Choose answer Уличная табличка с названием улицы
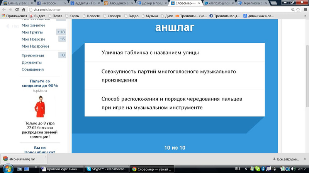The image size is (309, 173). pyautogui.click(x=175, y=52)
